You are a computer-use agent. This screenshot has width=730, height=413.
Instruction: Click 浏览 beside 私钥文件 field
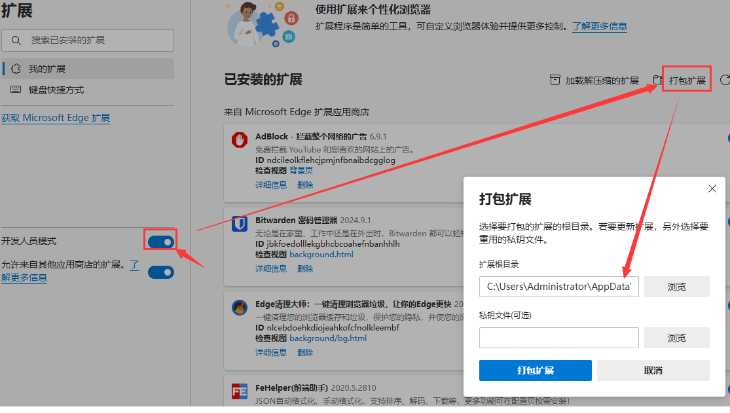pyautogui.click(x=677, y=338)
